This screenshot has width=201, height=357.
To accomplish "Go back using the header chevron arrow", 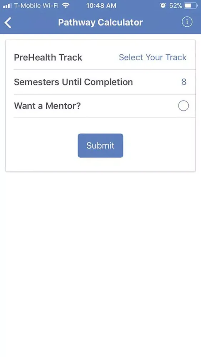I will (8, 23).
